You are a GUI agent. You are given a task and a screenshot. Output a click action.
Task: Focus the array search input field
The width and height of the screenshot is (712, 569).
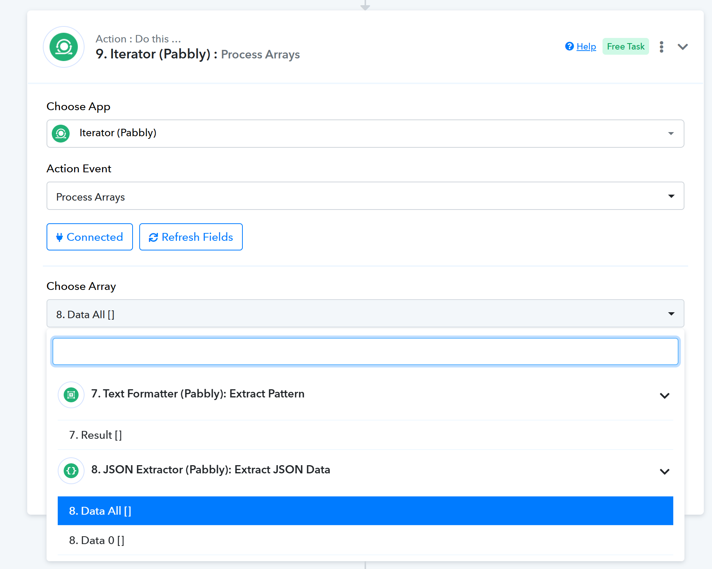[365, 351]
